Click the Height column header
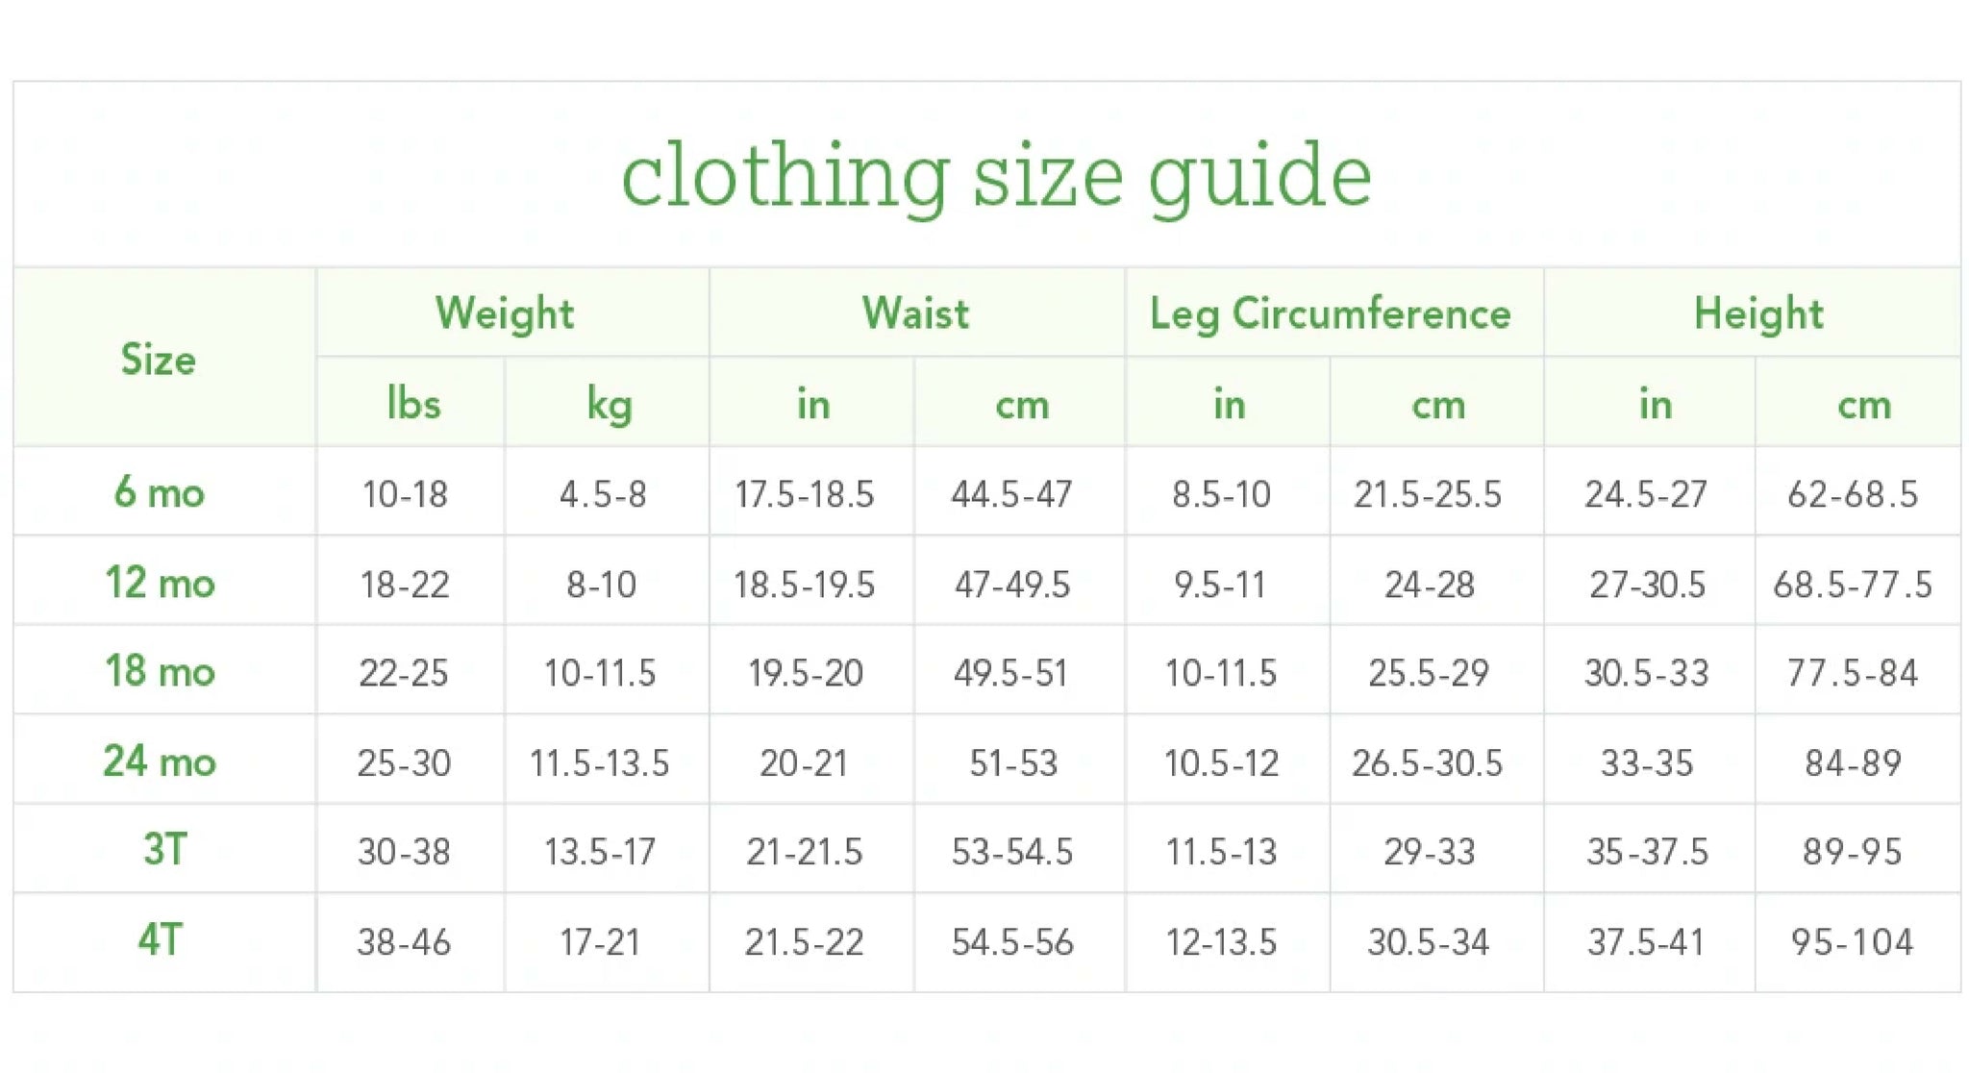The width and height of the screenshot is (1969, 1073). click(1758, 313)
